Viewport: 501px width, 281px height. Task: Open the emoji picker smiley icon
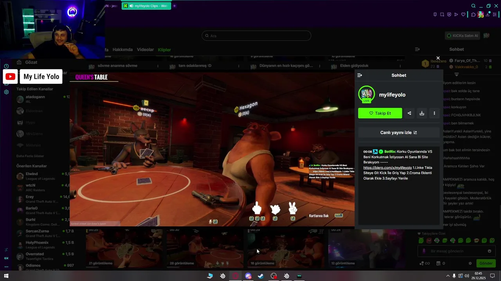[490, 251]
